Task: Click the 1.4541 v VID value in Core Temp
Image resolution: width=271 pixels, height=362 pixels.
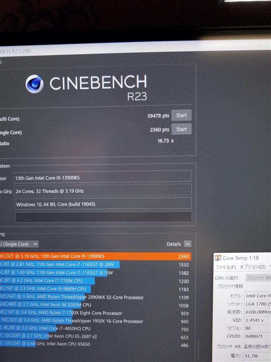Action: 258,320
